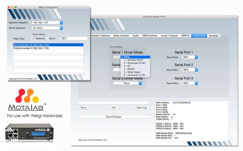Open the Serial Adapters dropdown showing No Value

[47, 28]
